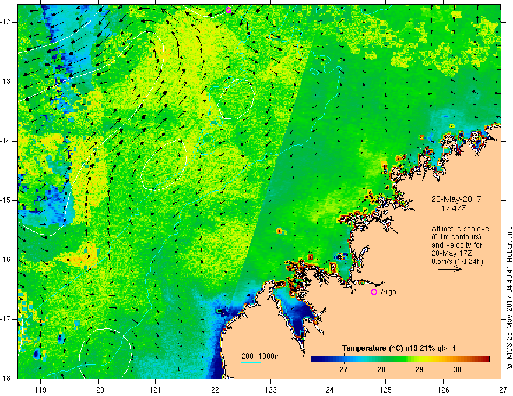513x396 pixels.
Task: Click the '200 1000m' depth legend text
Action: point(261,356)
